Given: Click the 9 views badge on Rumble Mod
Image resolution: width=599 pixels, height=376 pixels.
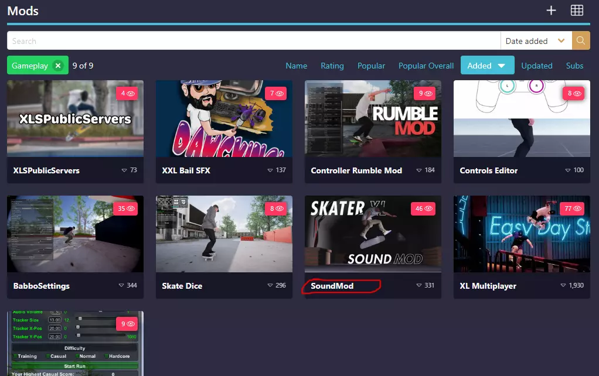Looking at the screenshot, I should tap(425, 94).
